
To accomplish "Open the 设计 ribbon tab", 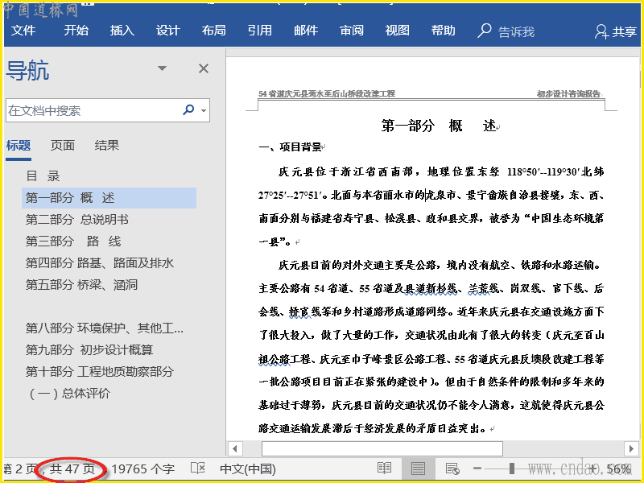I will point(168,31).
